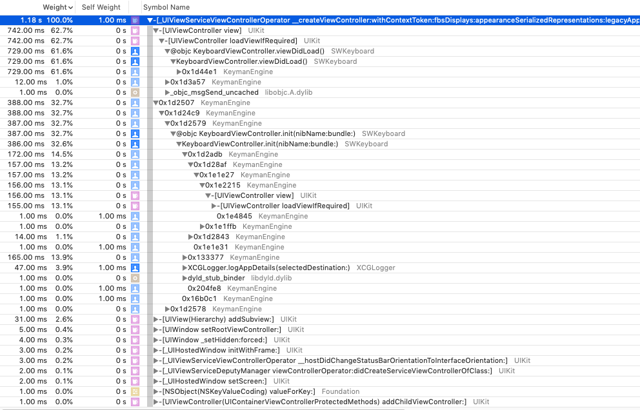Image resolution: width=640 pixels, height=410 pixels.
Task: Click user icon on KeyboardViewController.init(nibName:bundle:) 386 ms row
Action: [135, 144]
